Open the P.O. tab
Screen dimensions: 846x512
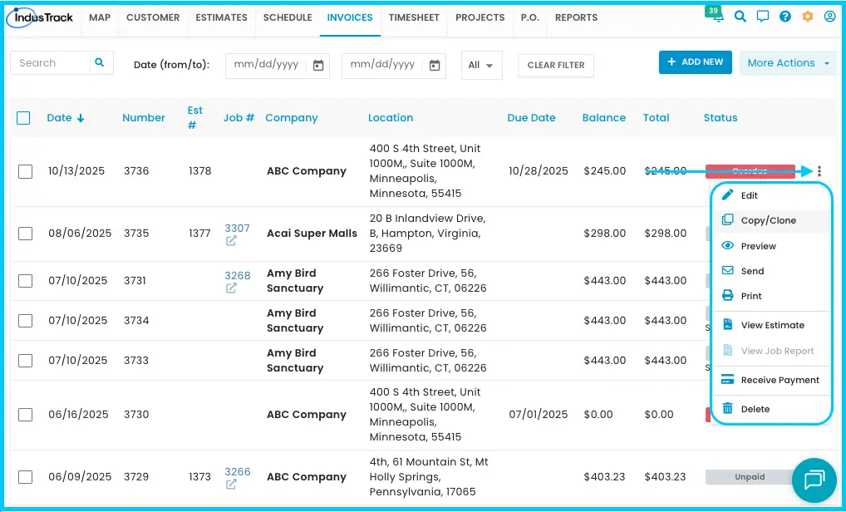[x=530, y=17]
